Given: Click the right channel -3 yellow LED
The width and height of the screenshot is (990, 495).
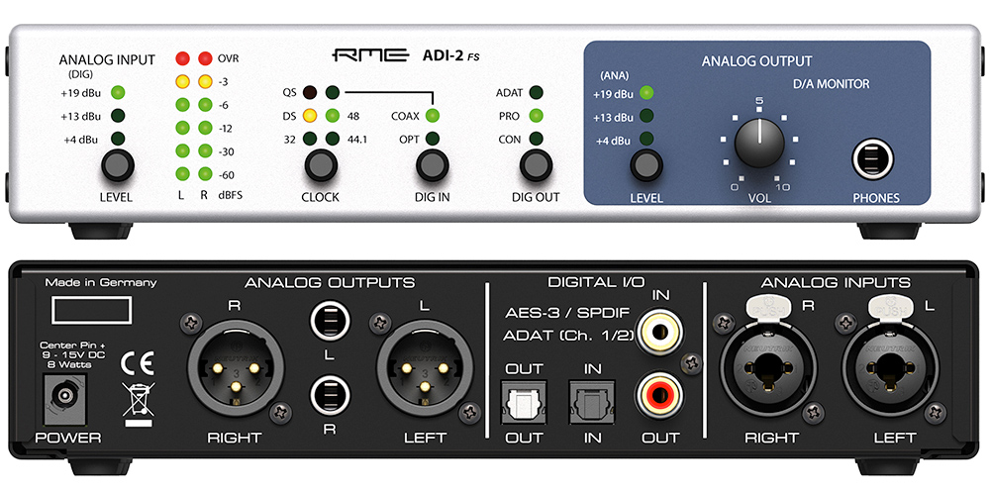Looking at the screenshot, I should tap(205, 81).
